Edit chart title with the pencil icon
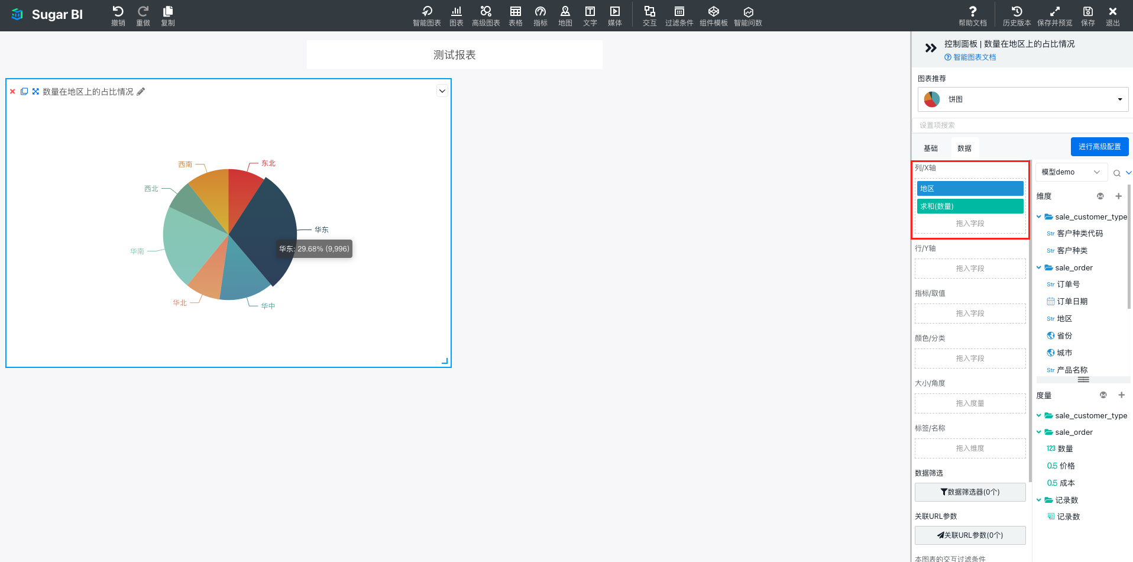Screen dimensions: 1133x562 pos(141,92)
